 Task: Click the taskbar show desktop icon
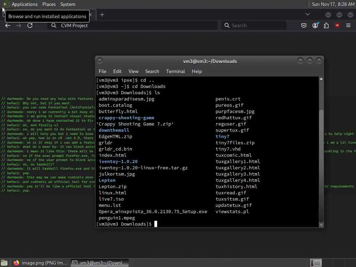pyautogui.click(x=4, y=263)
